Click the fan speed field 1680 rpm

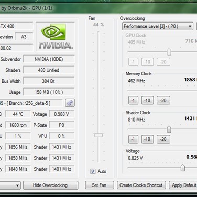tap(18, 125)
